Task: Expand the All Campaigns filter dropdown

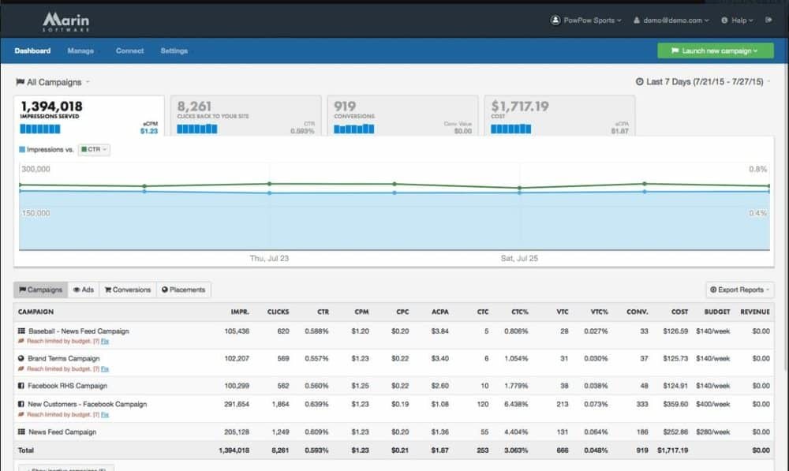Action: coord(54,82)
